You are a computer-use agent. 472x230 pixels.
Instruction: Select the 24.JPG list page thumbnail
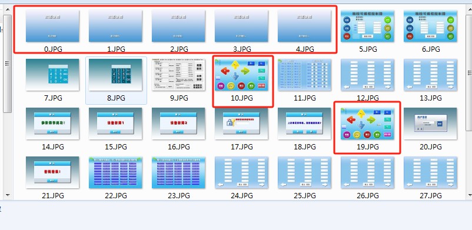(x=241, y=172)
